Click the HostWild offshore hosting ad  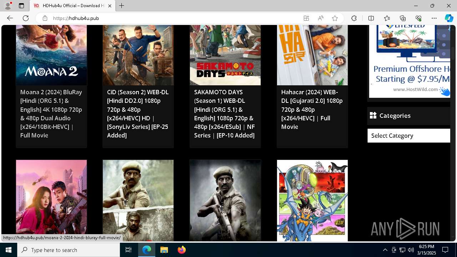pos(410,61)
